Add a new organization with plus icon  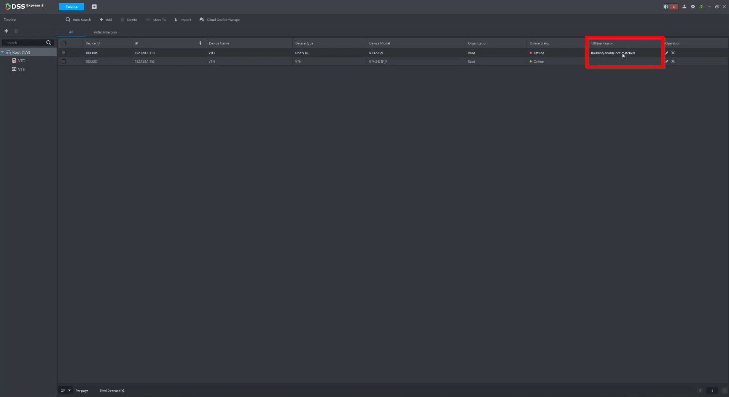(6, 31)
